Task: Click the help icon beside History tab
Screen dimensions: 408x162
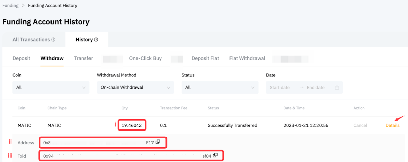Action: click(x=96, y=40)
